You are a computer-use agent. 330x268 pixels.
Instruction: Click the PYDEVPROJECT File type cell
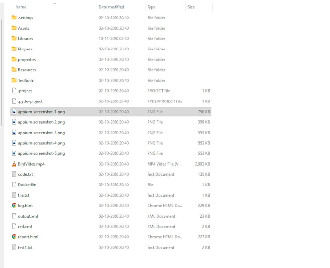165,101
